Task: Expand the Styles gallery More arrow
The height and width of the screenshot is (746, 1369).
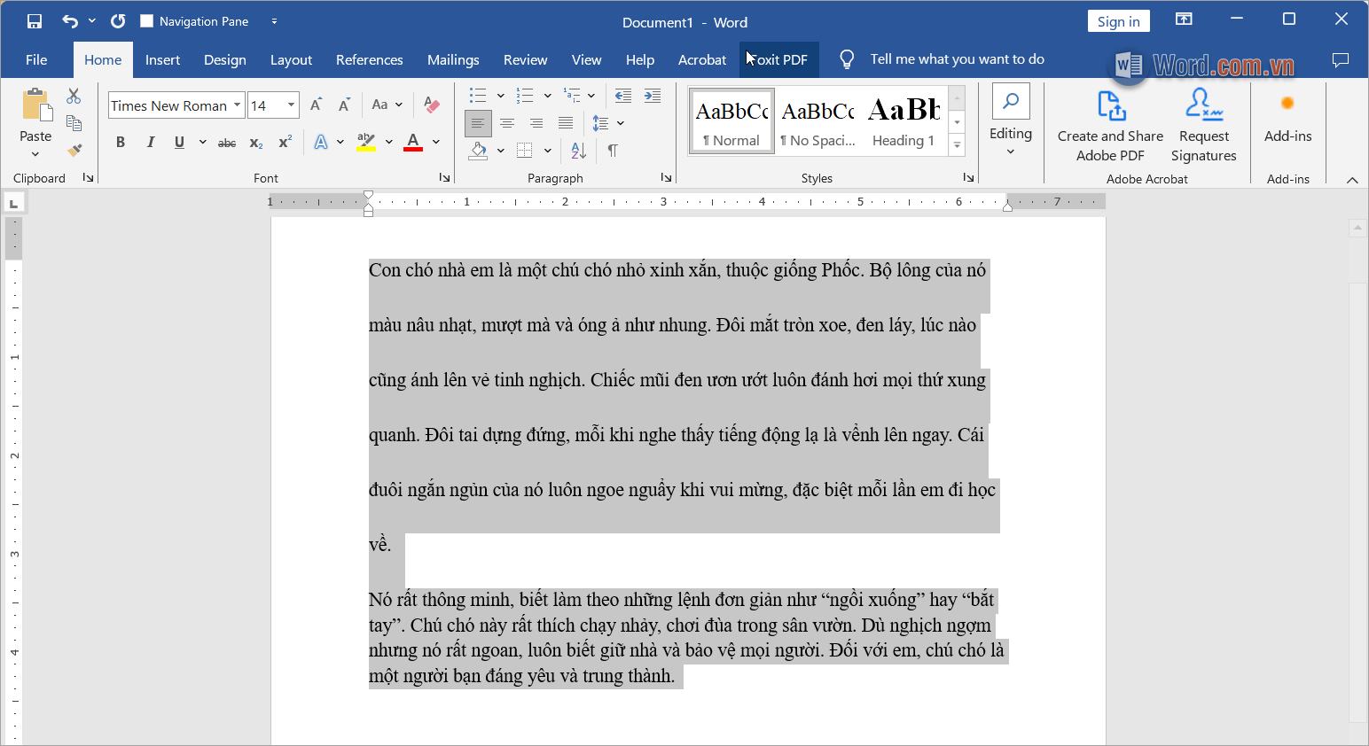Action: (x=957, y=145)
